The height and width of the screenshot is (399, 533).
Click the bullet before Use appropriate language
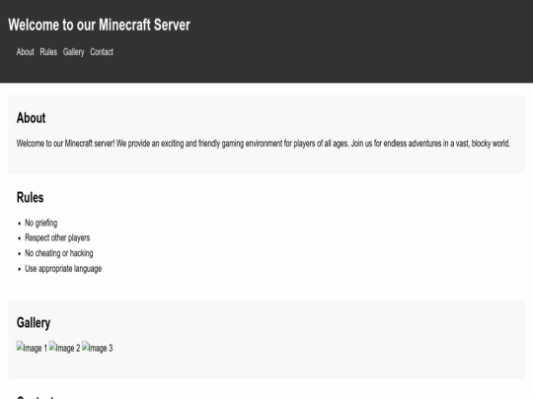[x=20, y=269]
